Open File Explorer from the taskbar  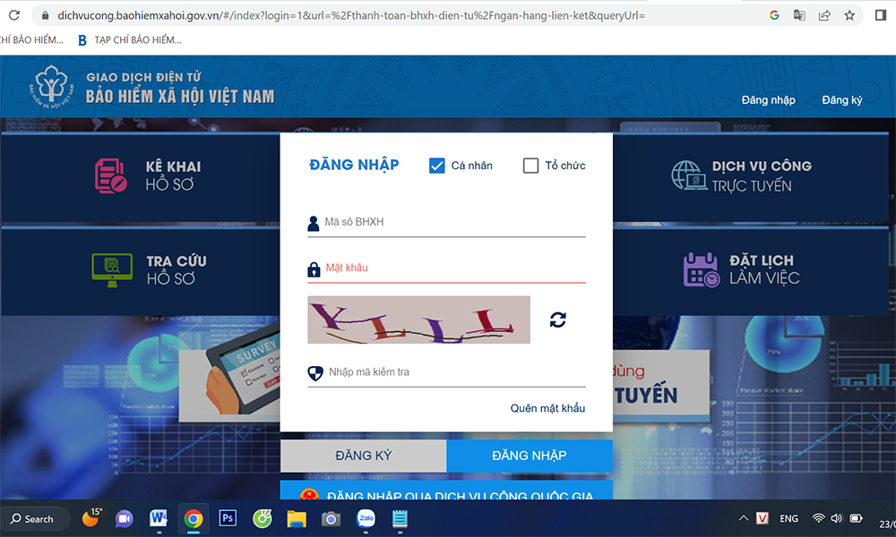point(297,519)
